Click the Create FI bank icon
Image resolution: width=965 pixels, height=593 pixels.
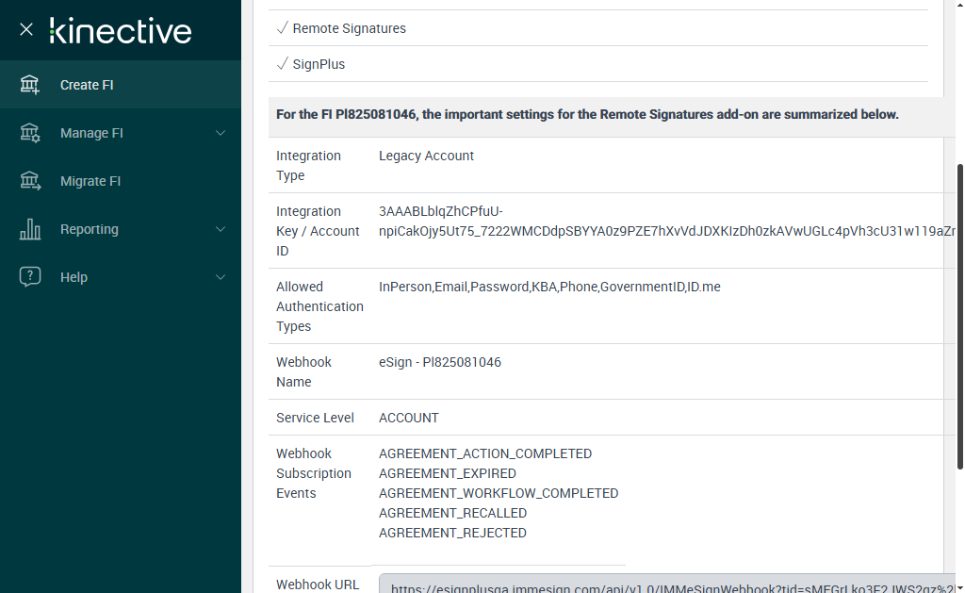(30, 85)
